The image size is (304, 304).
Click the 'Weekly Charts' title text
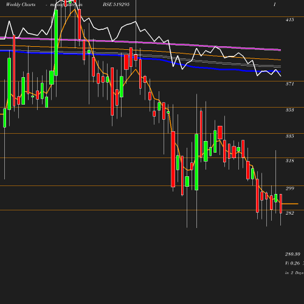(x=21, y=4)
